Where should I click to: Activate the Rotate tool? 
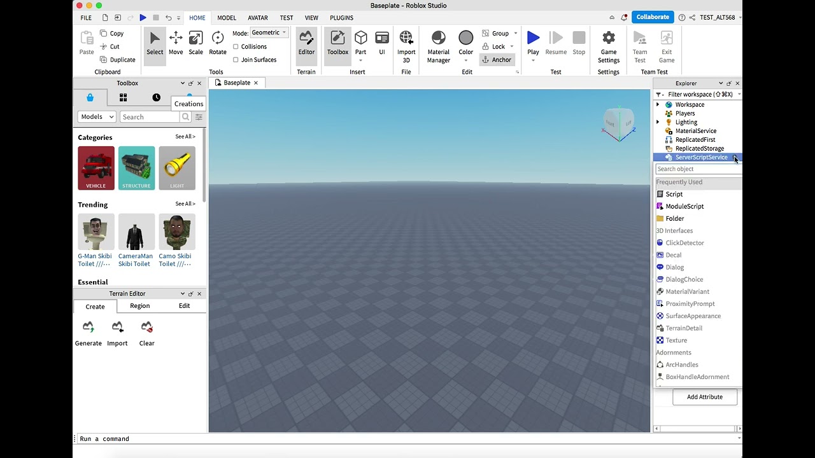[x=218, y=43]
